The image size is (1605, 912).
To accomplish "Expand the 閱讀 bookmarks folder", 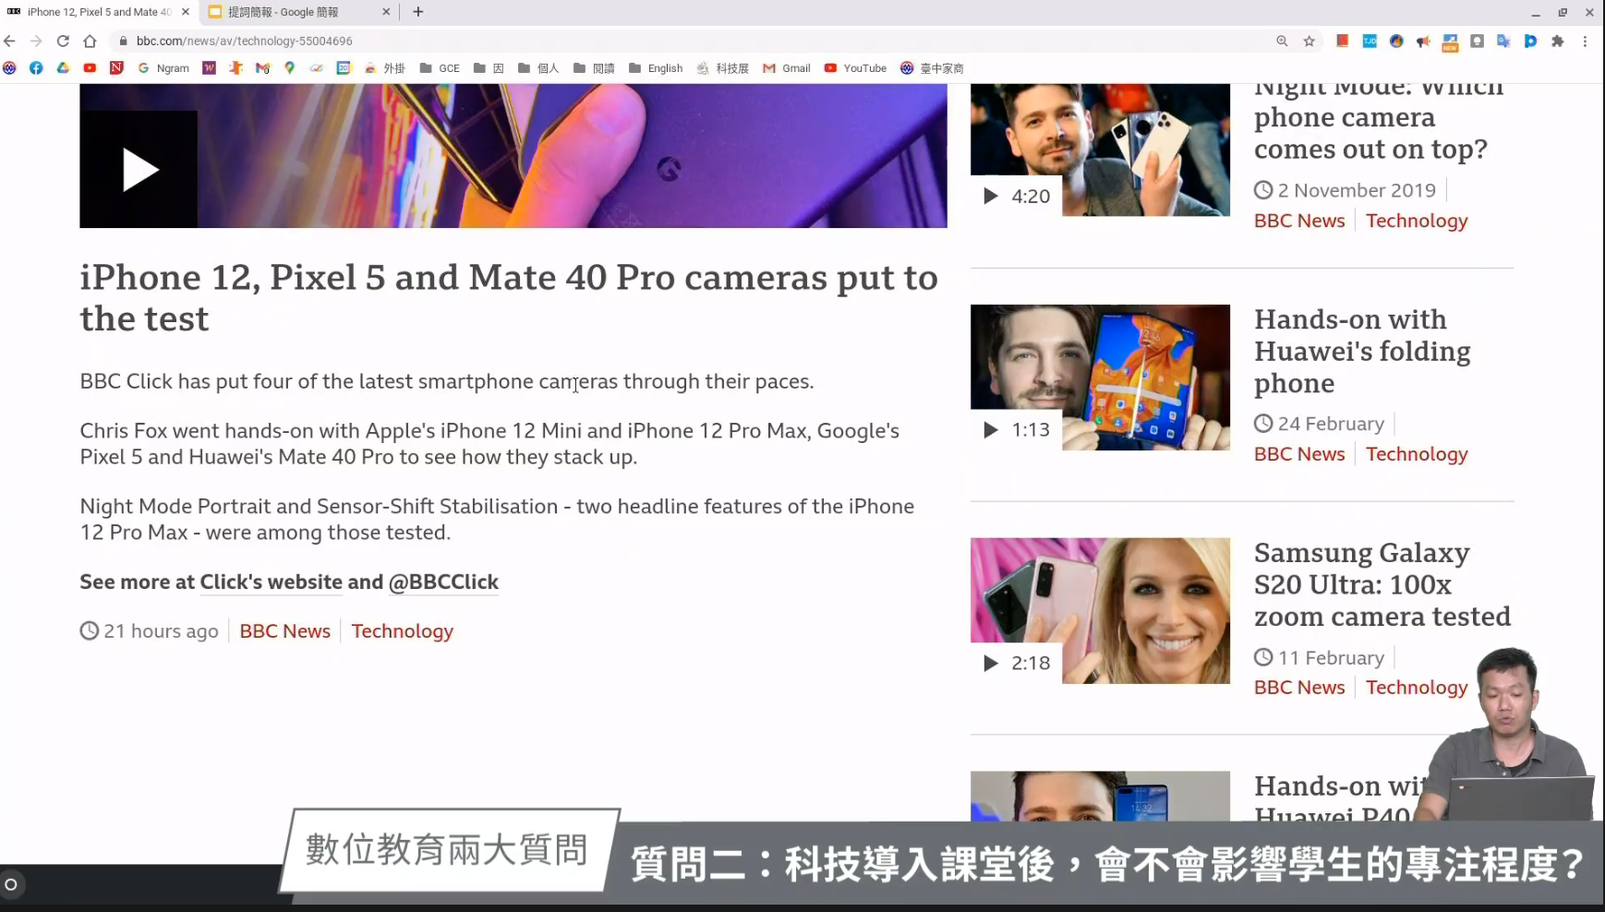I will tap(594, 68).
